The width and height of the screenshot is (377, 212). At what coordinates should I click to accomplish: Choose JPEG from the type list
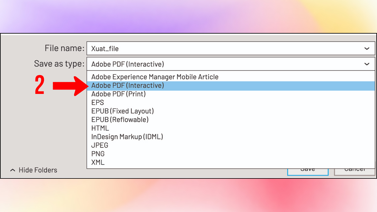231,145
